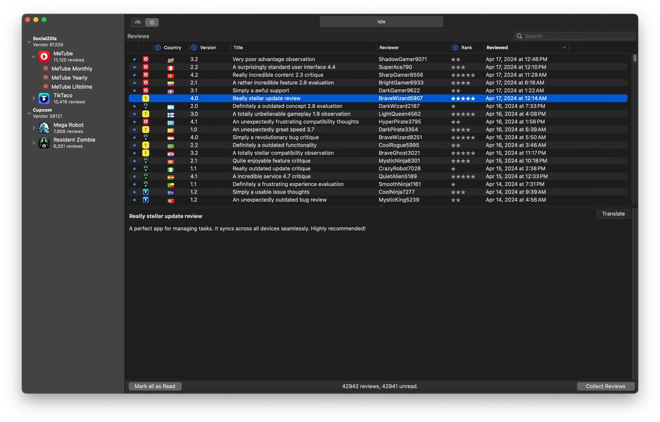Click the country flag in MysticKing5239's row
The image size is (660, 422).
pos(170,200)
